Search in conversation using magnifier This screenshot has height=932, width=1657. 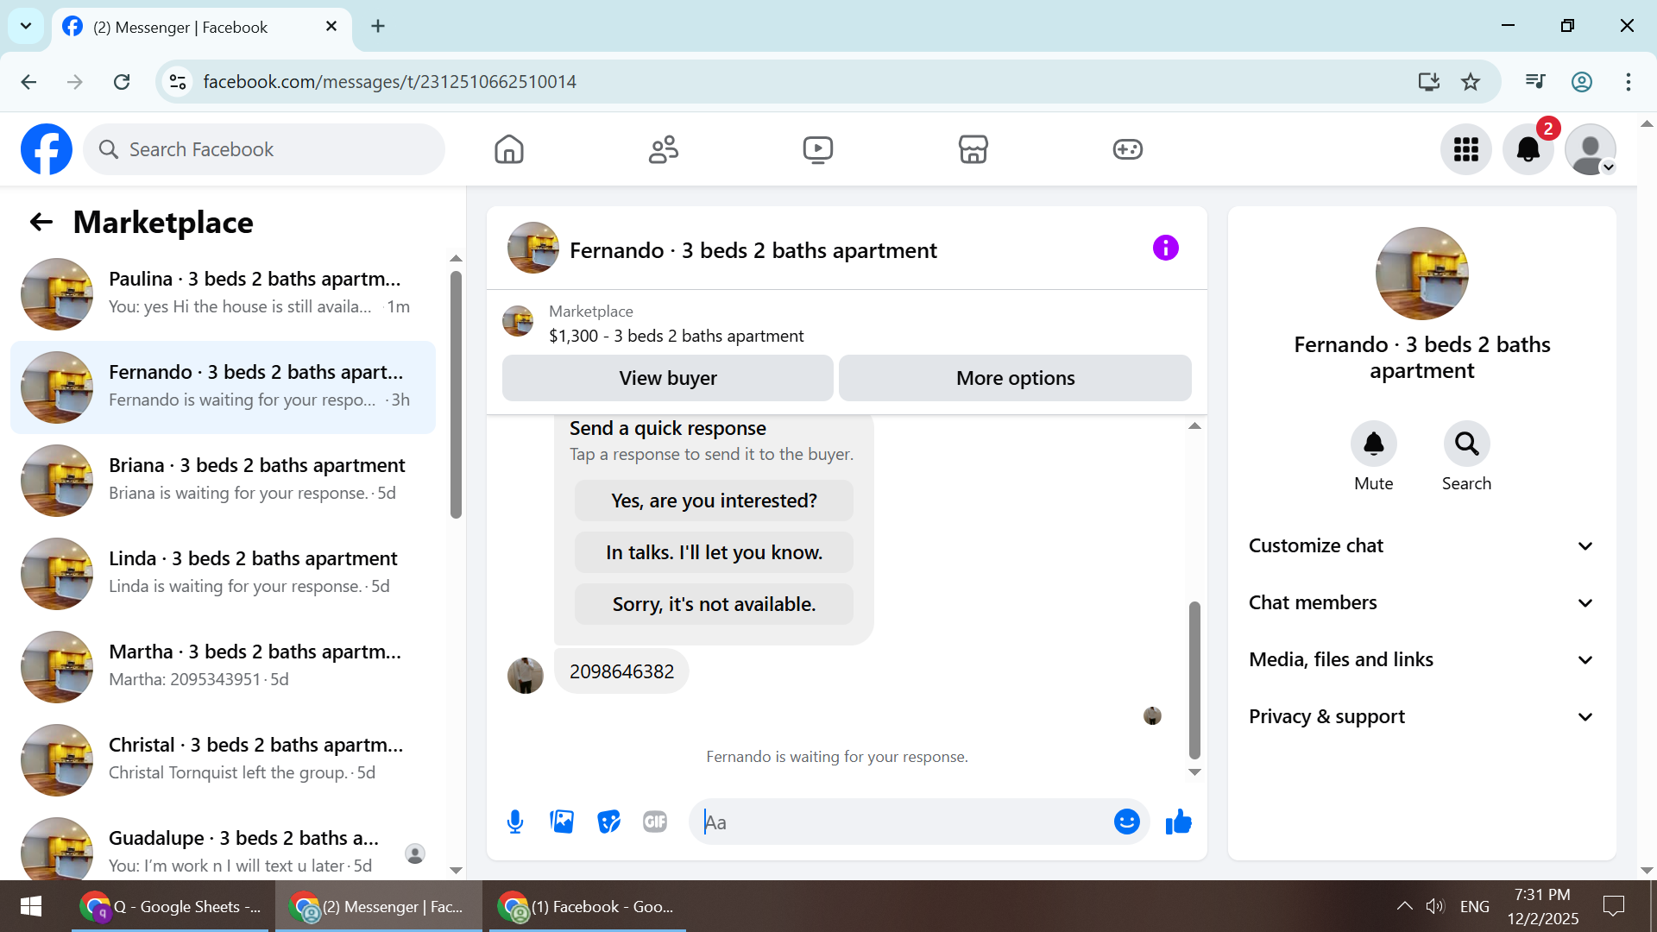click(x=1466, y=444)
